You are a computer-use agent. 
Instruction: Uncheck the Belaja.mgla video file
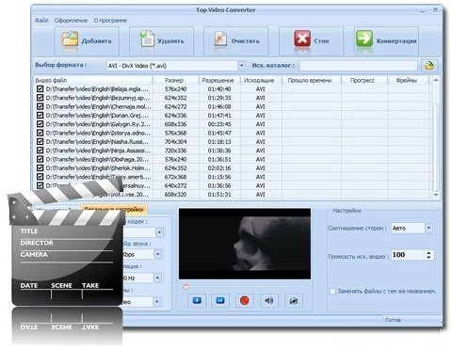click(40, 89)
